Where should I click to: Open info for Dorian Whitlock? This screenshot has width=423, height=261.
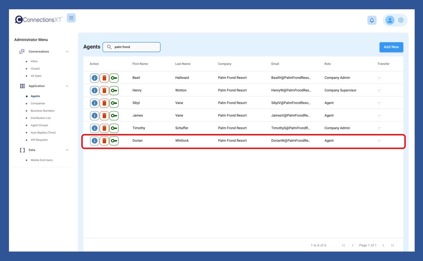95,141
